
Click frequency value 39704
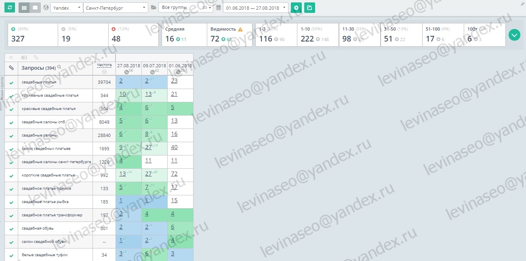pos(104,82)
